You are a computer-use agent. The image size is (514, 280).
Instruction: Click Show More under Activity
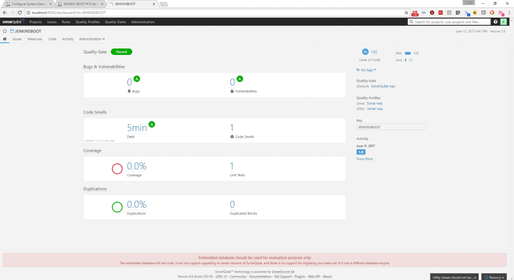pos(364,159)
